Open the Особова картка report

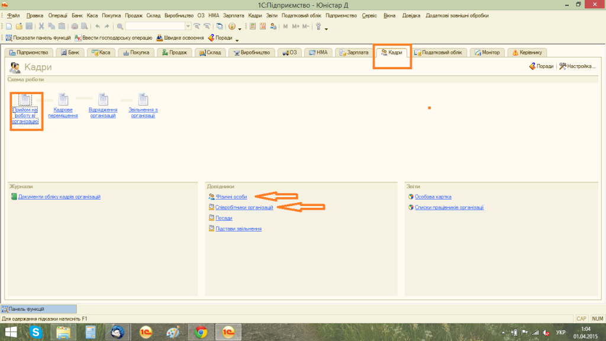point(433,197)
